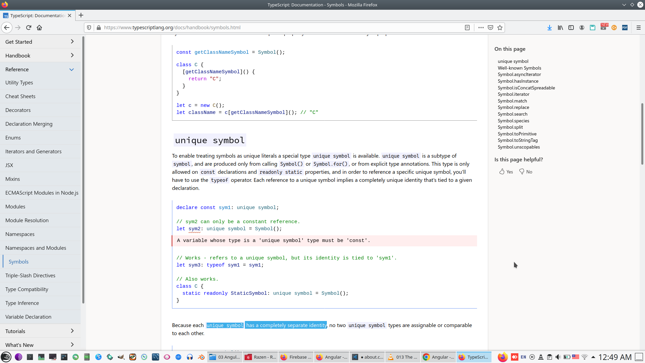
Task: Click the Pocket save icon
Action: tap(490, 28)
